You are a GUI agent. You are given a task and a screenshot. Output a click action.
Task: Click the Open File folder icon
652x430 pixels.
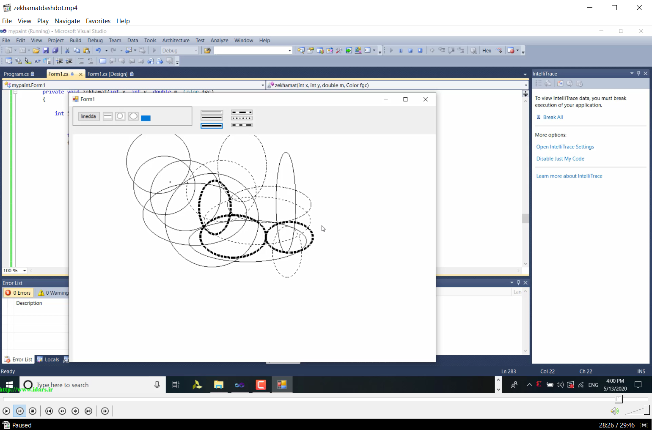click(36, 50)
